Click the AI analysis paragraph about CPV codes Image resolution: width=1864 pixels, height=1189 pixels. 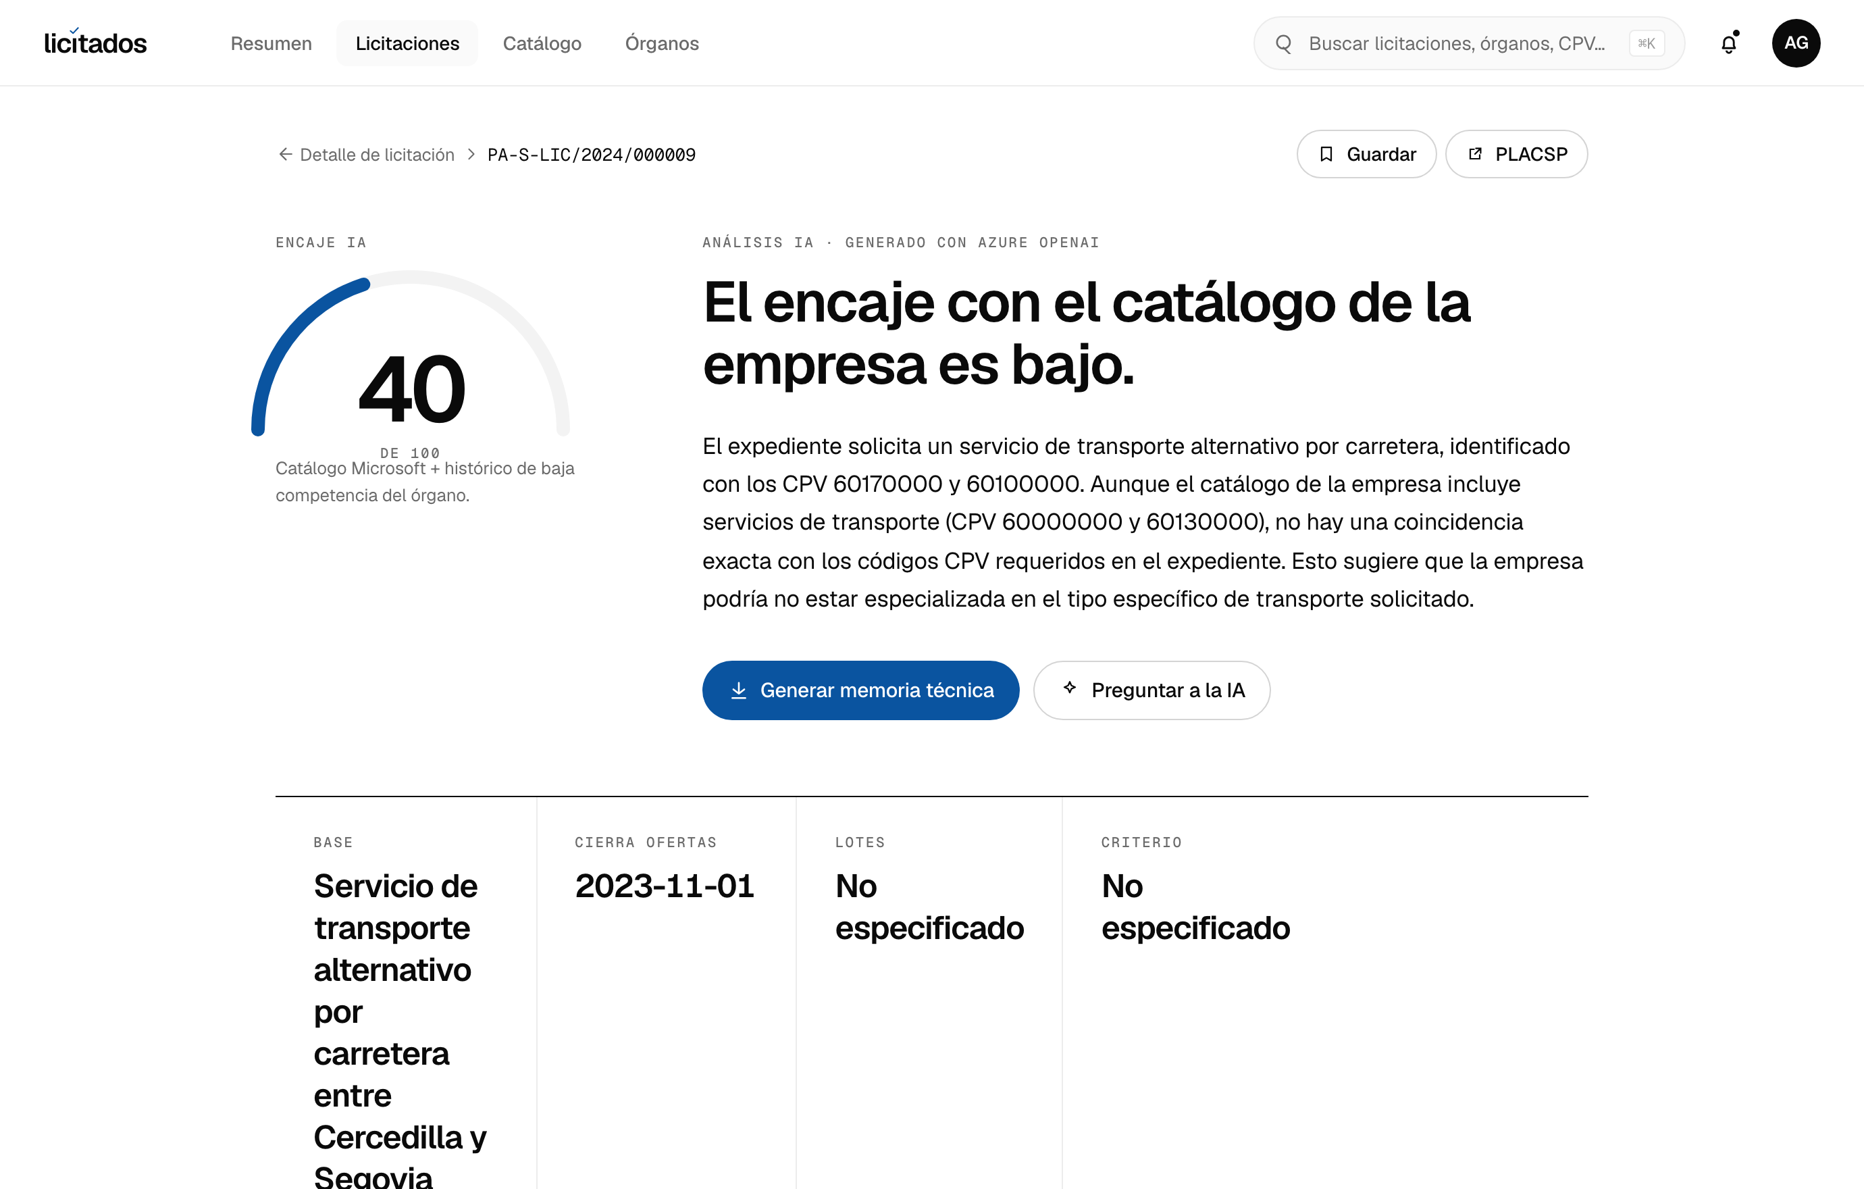(x=1143, y=522)
